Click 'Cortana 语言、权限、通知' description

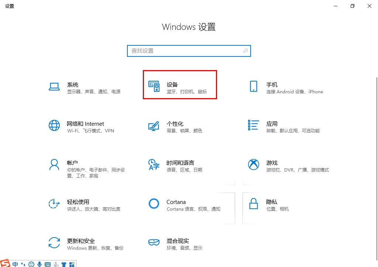193,209
